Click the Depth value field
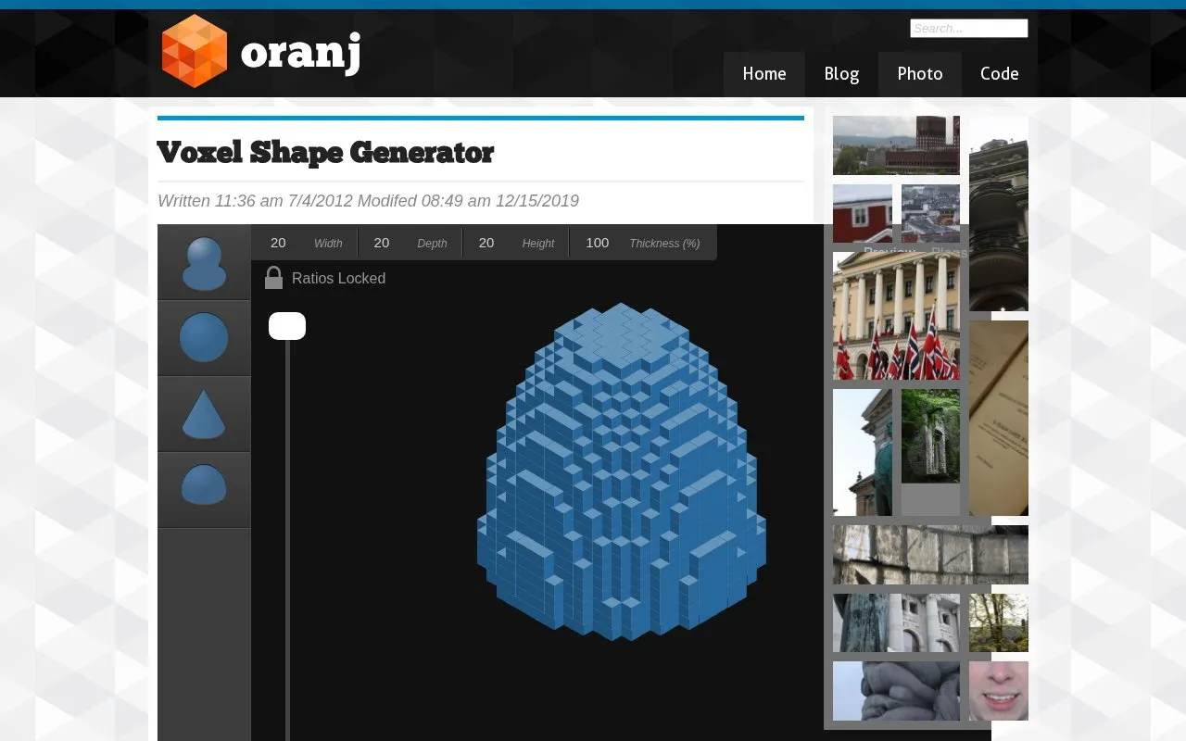The height and width of the screenshot is (741, 1186). click(382, 243)
